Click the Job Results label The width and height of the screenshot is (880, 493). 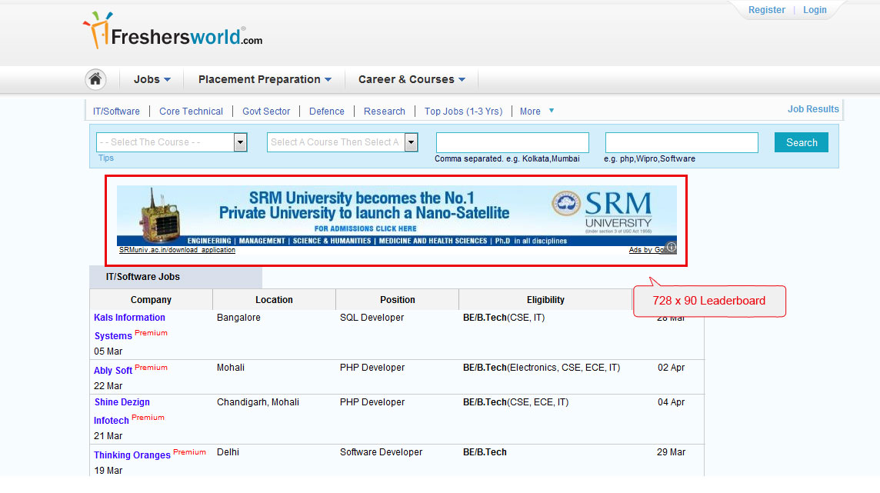click(812, 109)
